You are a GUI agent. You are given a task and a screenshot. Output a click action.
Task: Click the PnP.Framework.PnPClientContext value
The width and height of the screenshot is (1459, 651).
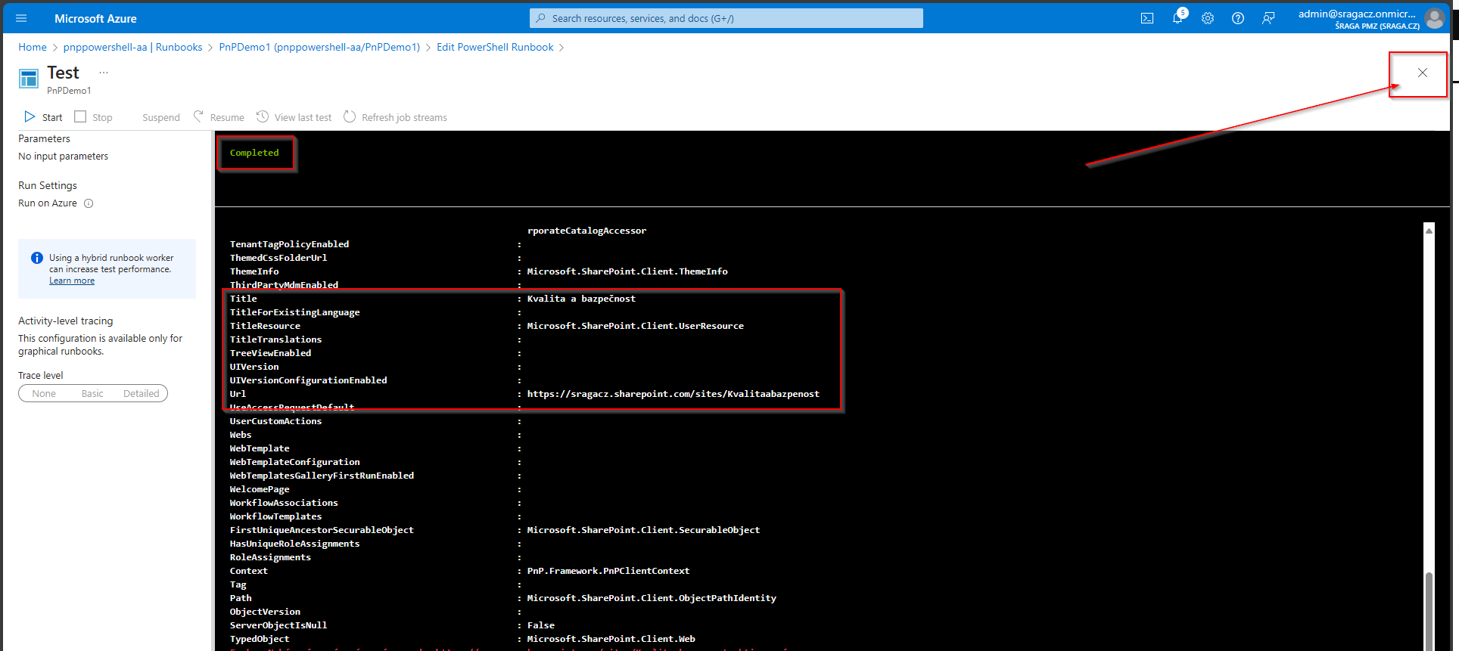[608, 571]
